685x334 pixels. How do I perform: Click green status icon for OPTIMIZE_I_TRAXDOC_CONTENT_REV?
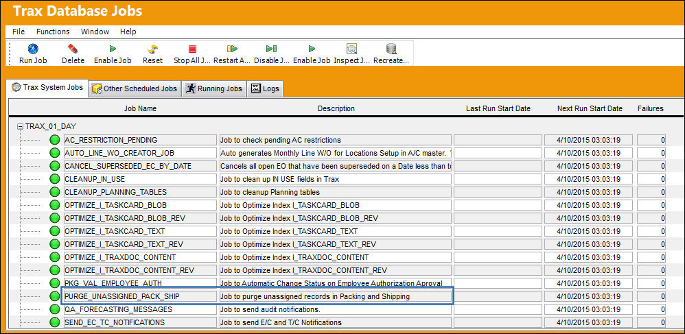pos(55,270)
